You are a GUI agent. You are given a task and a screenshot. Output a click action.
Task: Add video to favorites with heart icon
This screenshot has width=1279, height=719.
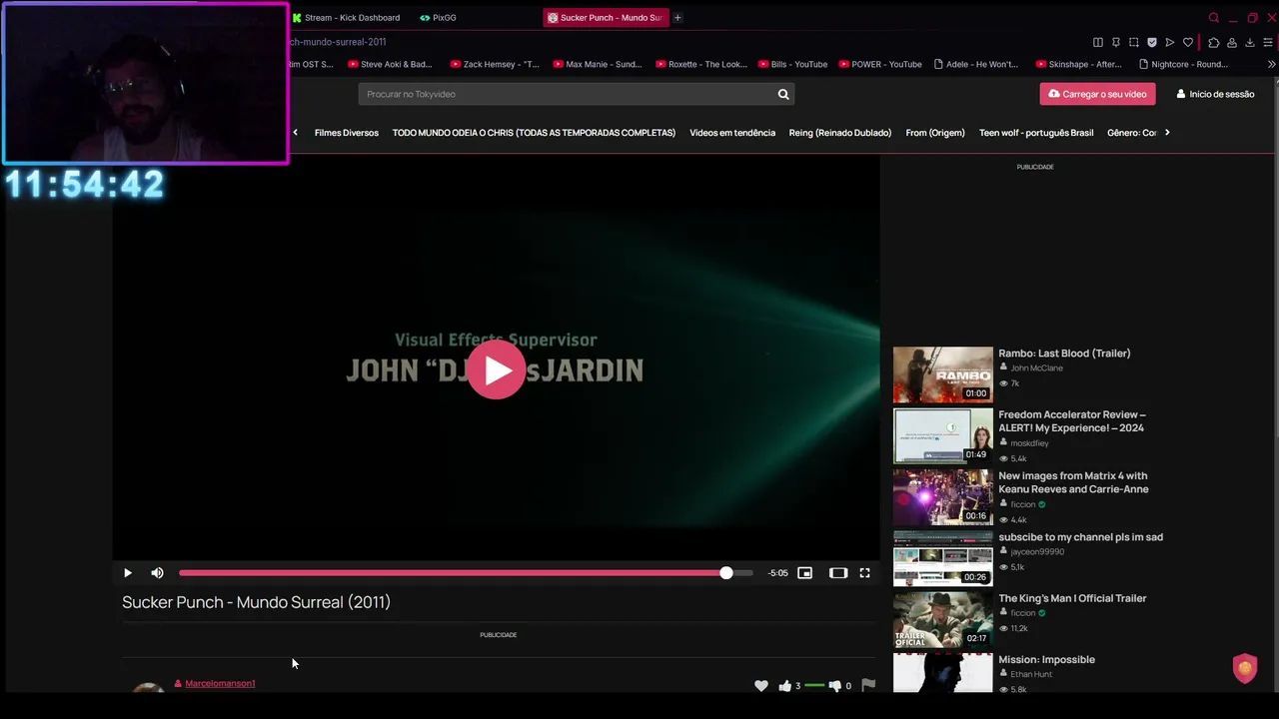click(761, 686)
